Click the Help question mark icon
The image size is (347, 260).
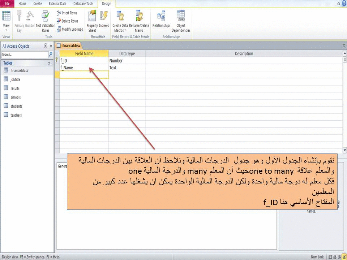point(344,3)
